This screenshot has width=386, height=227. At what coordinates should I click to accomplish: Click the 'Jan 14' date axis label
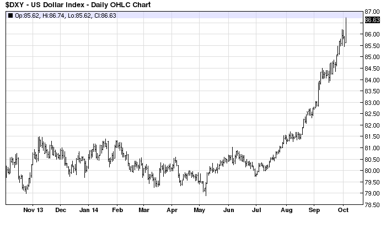pyautogui.click(x=89, y=210)
